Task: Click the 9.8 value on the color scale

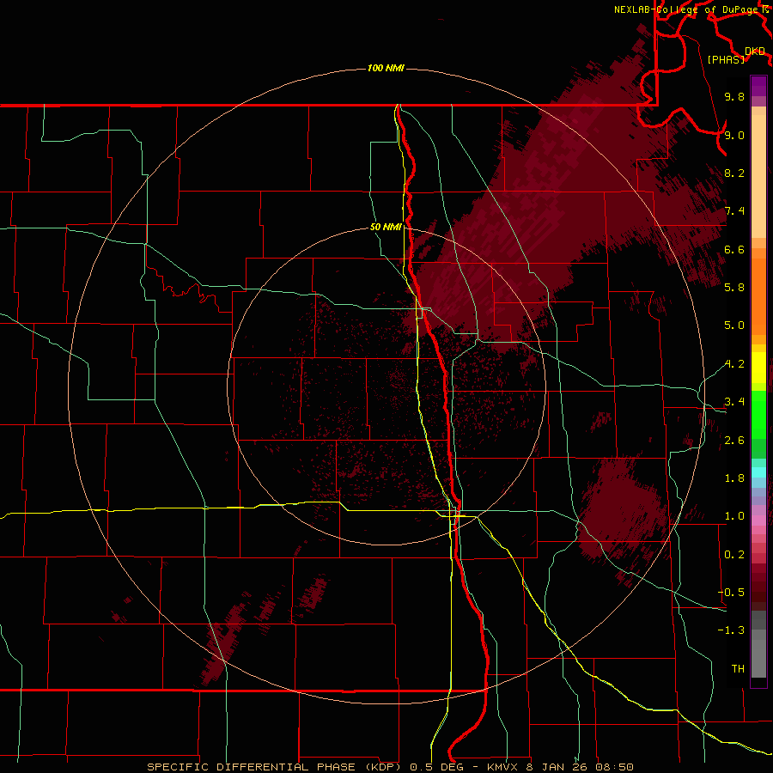Action: (x=734, y=96)
